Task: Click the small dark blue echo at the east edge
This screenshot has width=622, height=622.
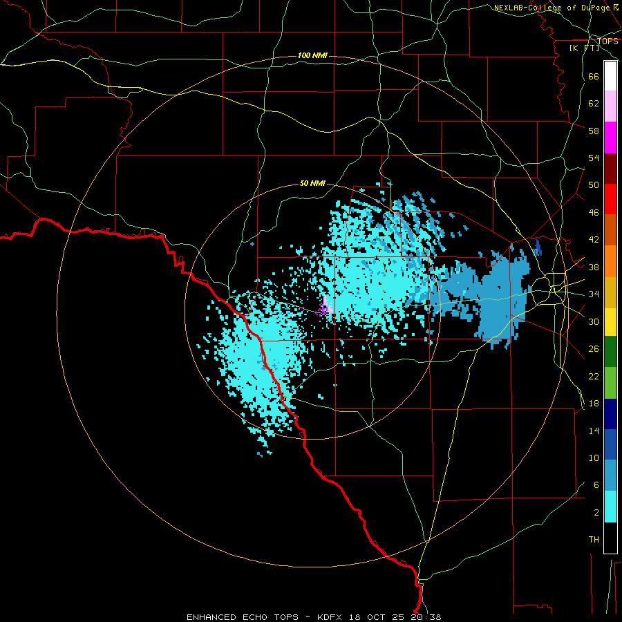Action: point(538,247)
